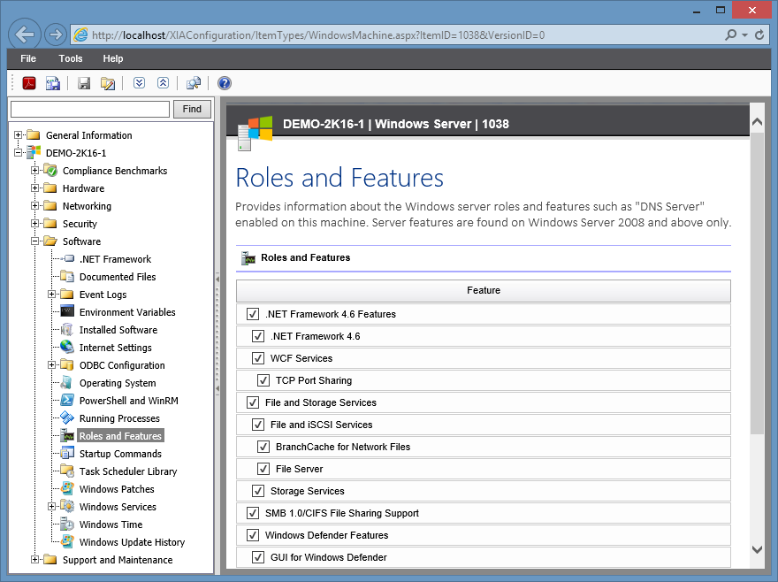Toggle BranchCache for Network Files checkbox

coord(263,447)
